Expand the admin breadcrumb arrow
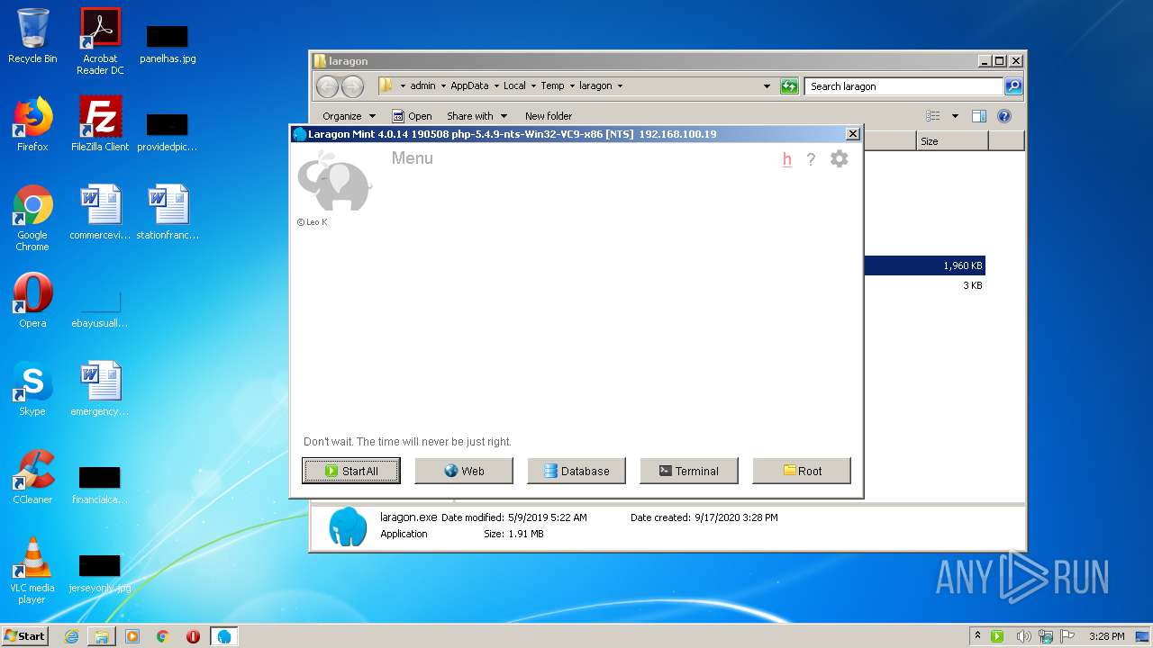 point(443,86)
